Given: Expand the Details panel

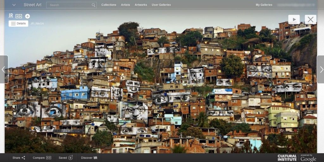Looking at the screenshot, I should tap(18, 24).
